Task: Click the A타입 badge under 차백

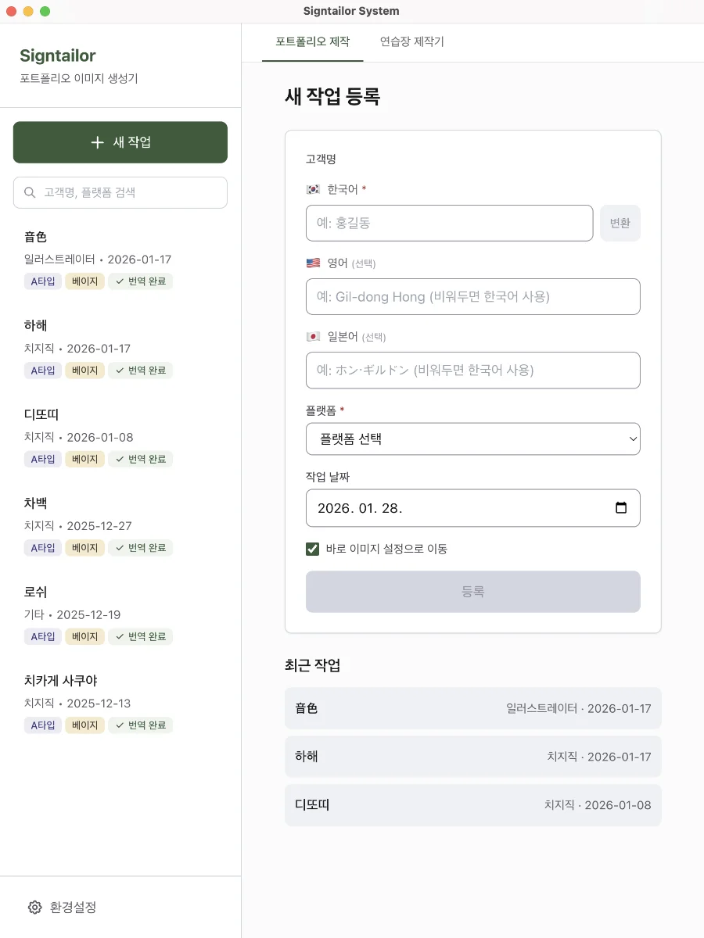Action: click(x=43, y=547)
